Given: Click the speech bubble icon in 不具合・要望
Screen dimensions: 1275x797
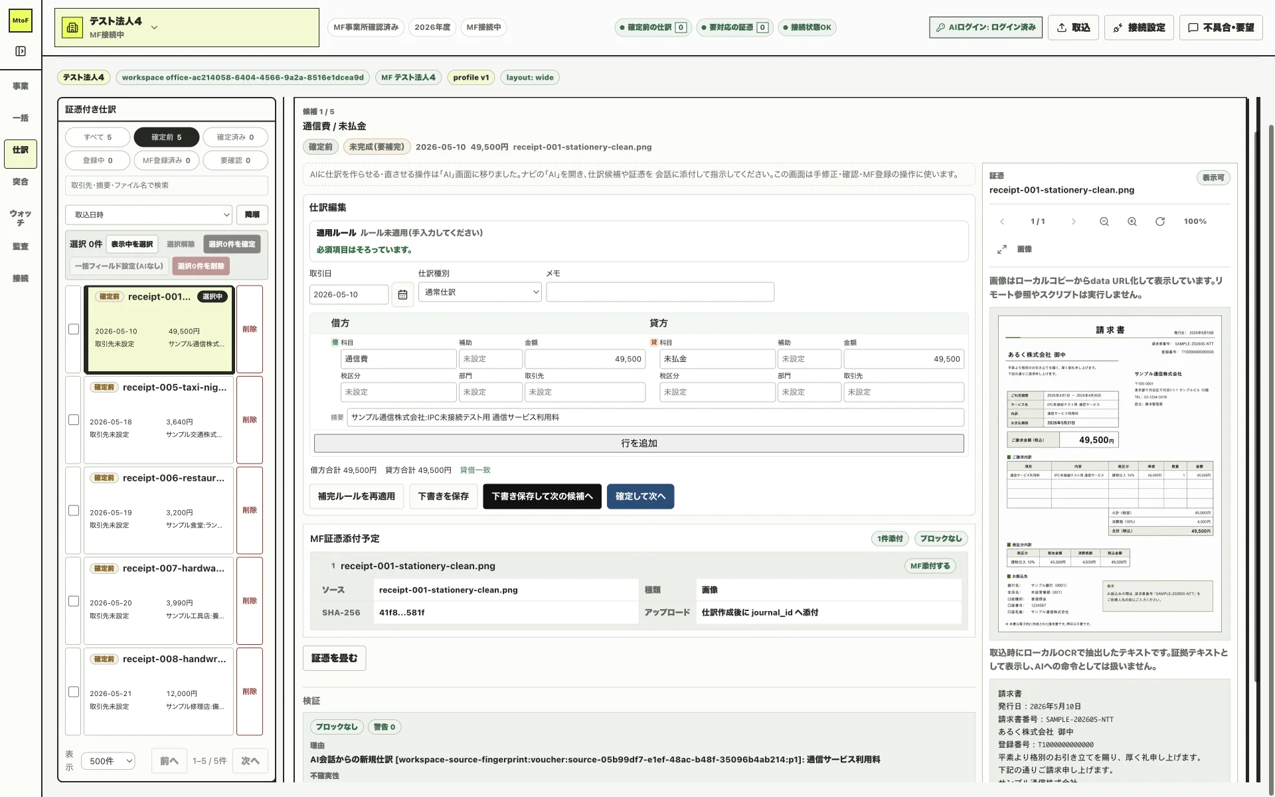Looking at the screenshot, I should (1193, 27).
